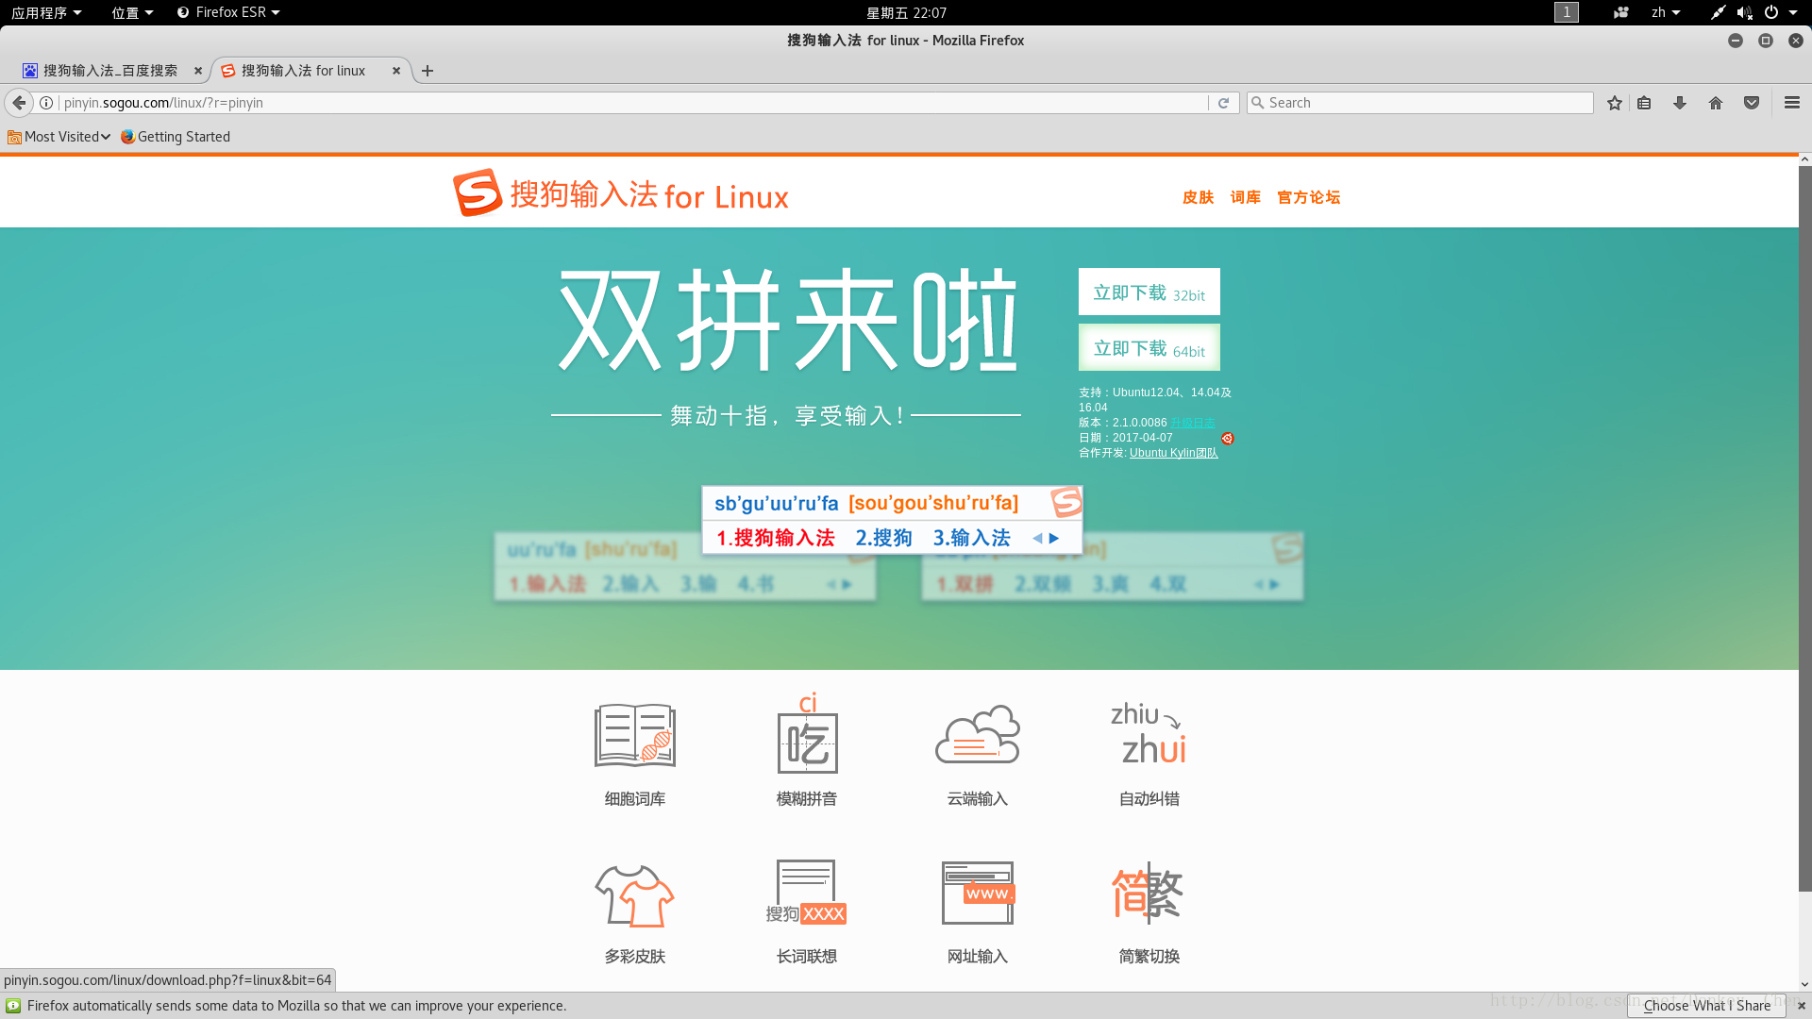This screenshot has width=1812, height=1019.
Task: Click workspace indicator 1 in top panel
Action: 1567,12
